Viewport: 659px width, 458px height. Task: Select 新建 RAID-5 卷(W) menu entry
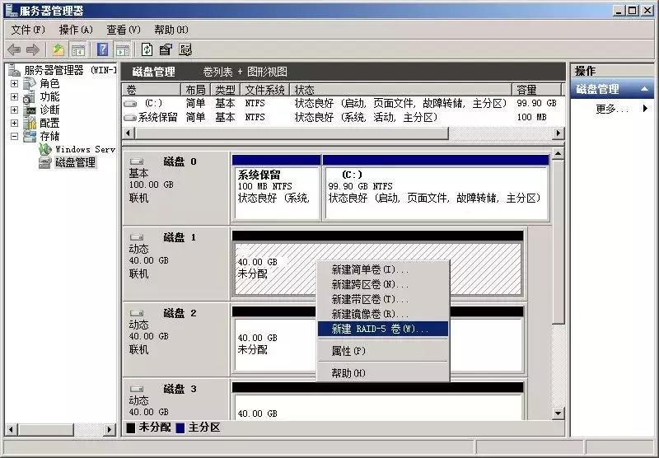click(x=383, y=329)
